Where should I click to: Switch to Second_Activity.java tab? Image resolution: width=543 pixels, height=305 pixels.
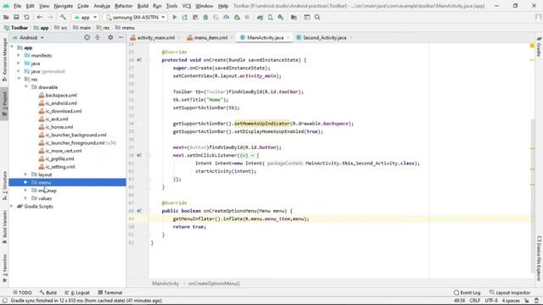point(323,37)
